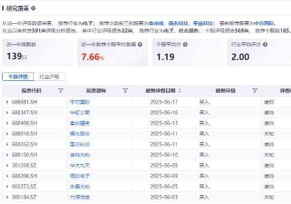291x204 pixels.
Task: Open filter for 股票简称 column
Action: coord(125,90)
